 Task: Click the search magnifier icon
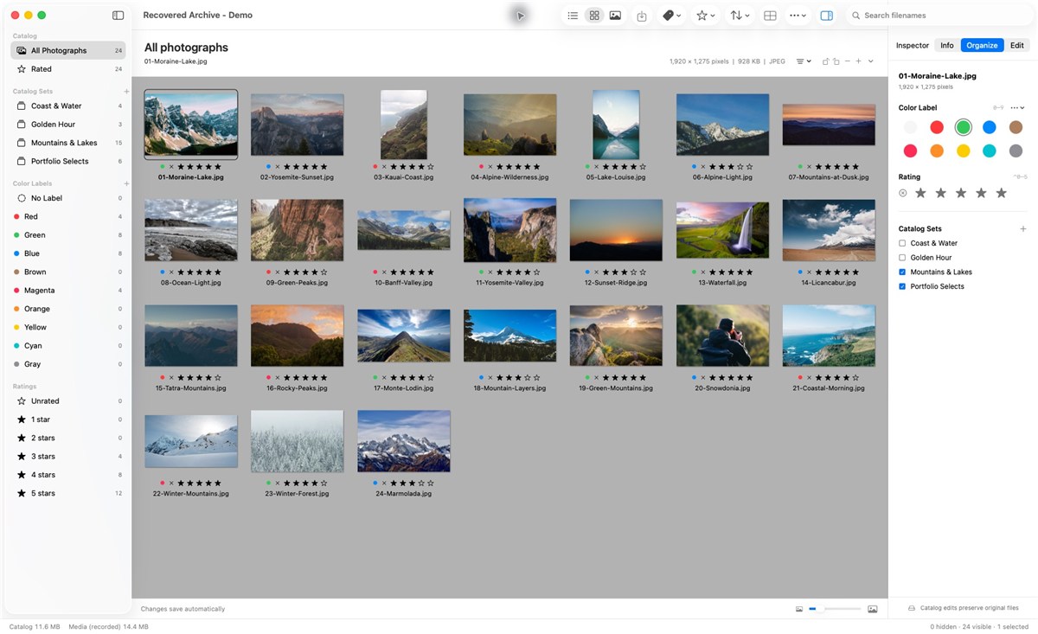[x=856, y=16]
